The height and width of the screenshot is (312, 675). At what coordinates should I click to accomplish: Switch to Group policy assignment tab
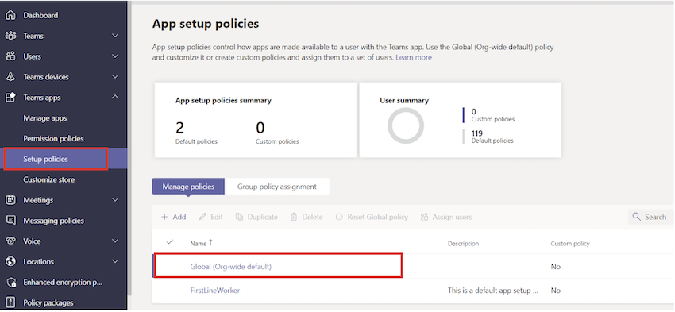click(277, 187)
